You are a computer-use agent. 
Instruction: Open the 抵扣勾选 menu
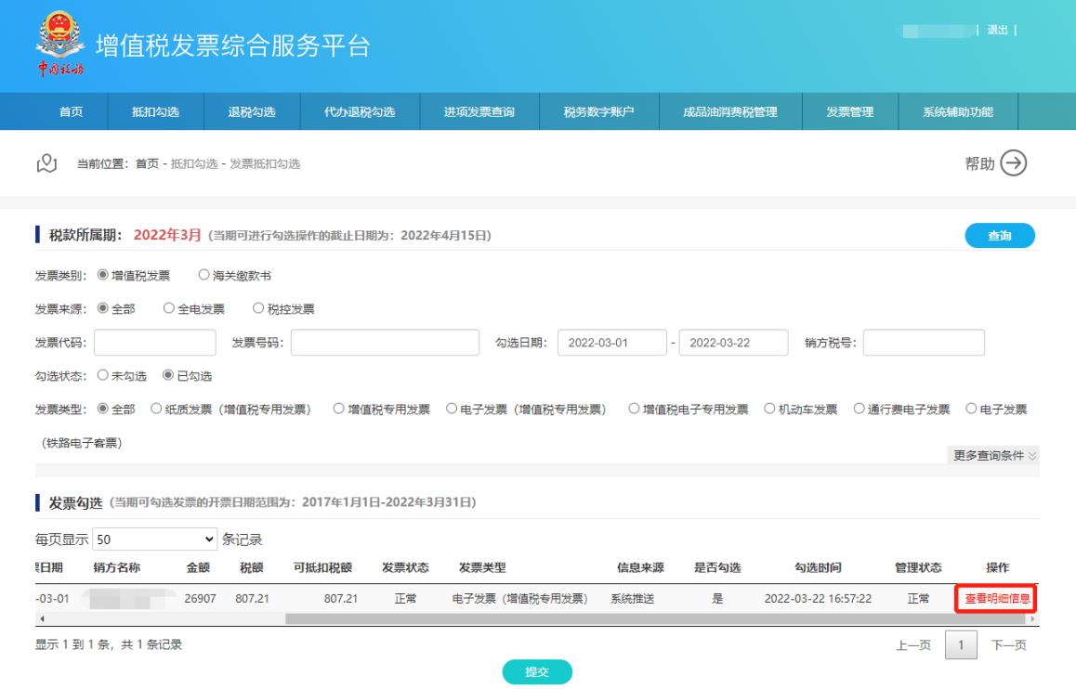(156, 112)
